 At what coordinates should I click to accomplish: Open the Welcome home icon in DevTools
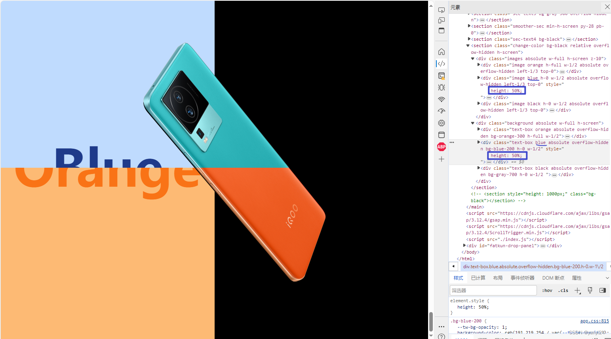click(442, 52)
